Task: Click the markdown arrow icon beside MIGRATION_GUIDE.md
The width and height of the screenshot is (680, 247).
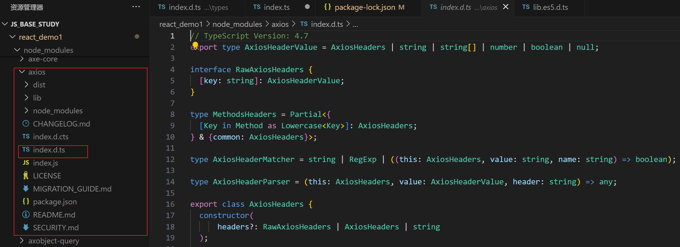Action: [26, 189]
